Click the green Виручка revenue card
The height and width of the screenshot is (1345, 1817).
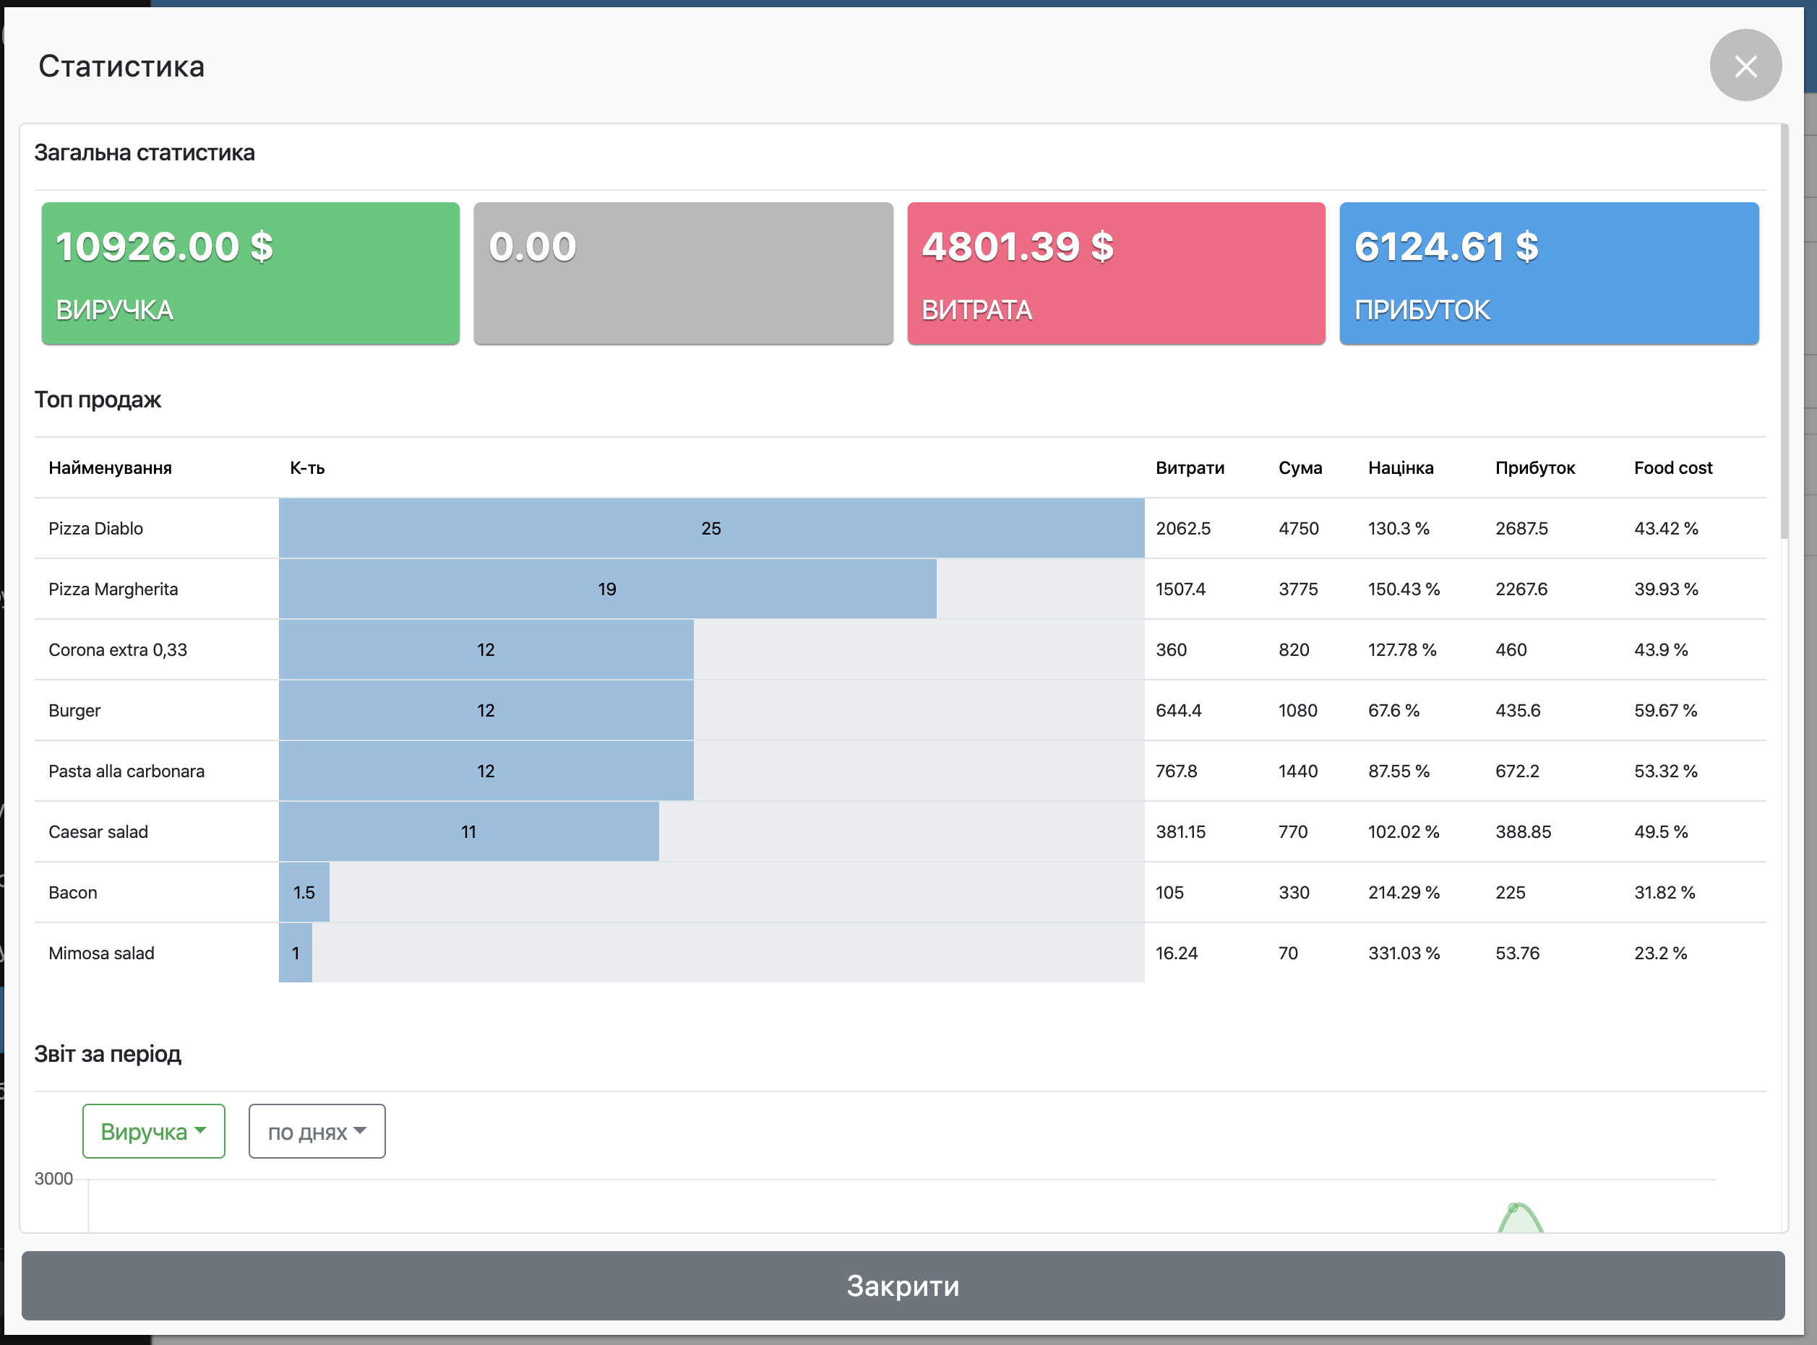pyautogui.click(x=250, y=274)
